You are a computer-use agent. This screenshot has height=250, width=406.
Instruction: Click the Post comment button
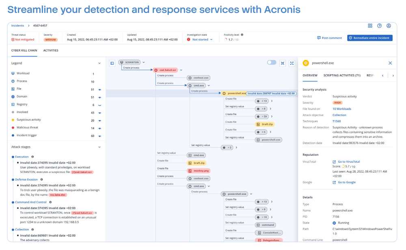point(329,38)
